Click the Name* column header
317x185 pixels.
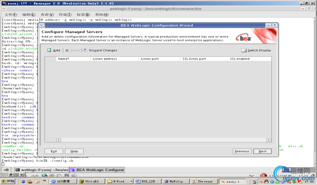[x=74, y=59]
